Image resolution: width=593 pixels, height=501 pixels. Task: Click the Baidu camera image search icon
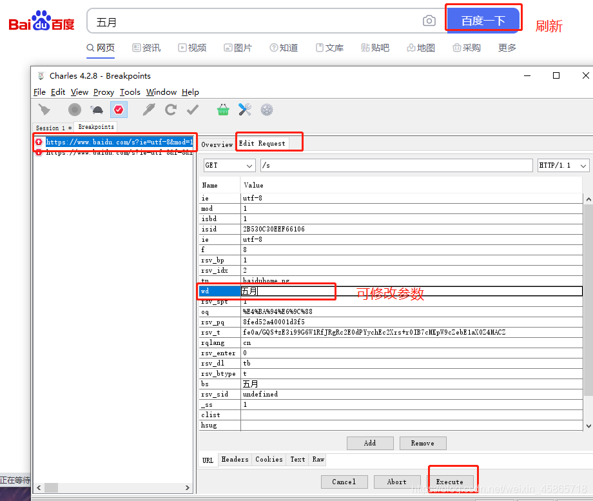click(x=429, y=21)
